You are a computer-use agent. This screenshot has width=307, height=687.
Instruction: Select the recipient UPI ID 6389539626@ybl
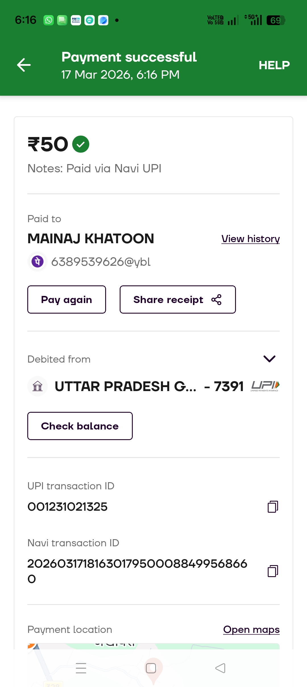coord(101,262)
